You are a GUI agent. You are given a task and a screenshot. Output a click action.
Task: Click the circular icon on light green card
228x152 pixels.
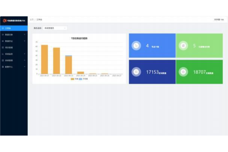183,46
